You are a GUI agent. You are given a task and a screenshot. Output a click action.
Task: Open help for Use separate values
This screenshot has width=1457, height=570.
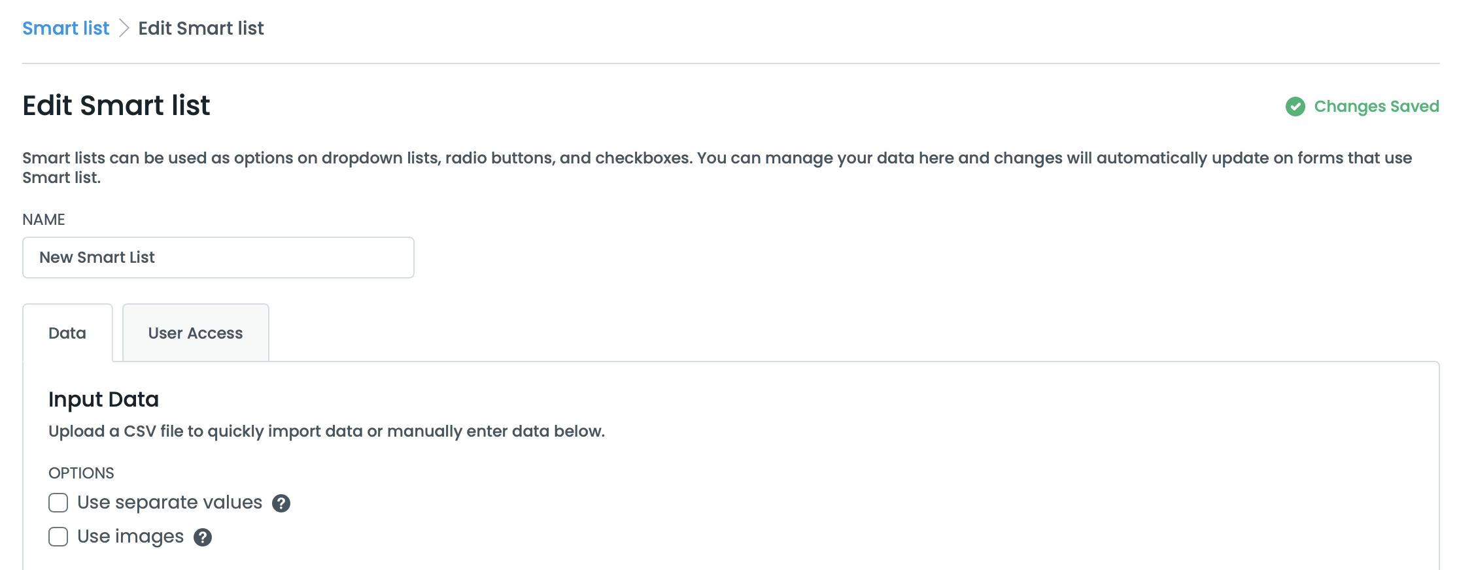coord(281,503)
